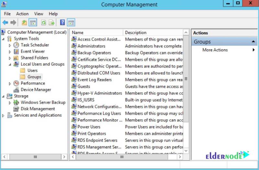This screenshot has height=170, width=259.
Task: Select the Hyper-V Administrators group
Action: (100, 93)
